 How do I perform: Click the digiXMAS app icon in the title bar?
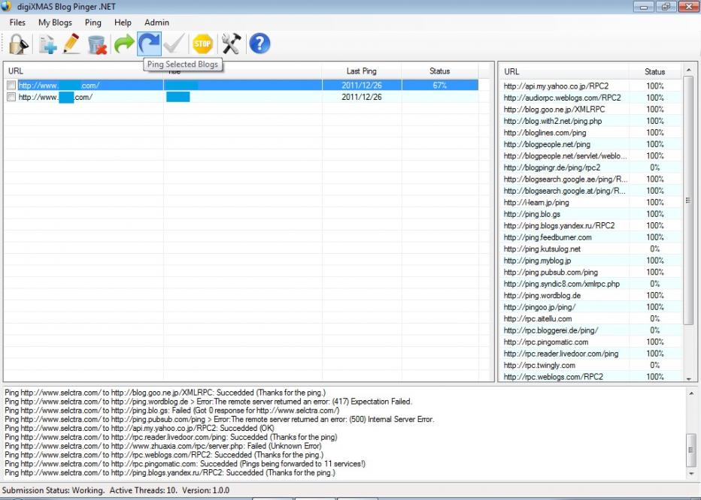pos(6,6)
